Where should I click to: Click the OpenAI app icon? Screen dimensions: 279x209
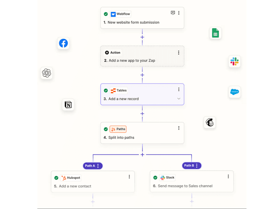coord(46,73)
